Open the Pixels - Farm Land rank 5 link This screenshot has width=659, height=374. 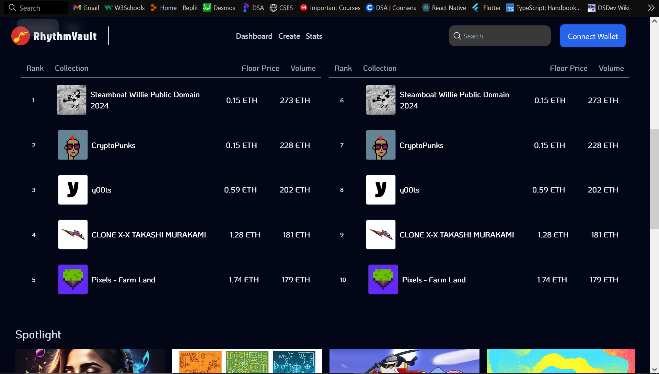coord(123,280)
